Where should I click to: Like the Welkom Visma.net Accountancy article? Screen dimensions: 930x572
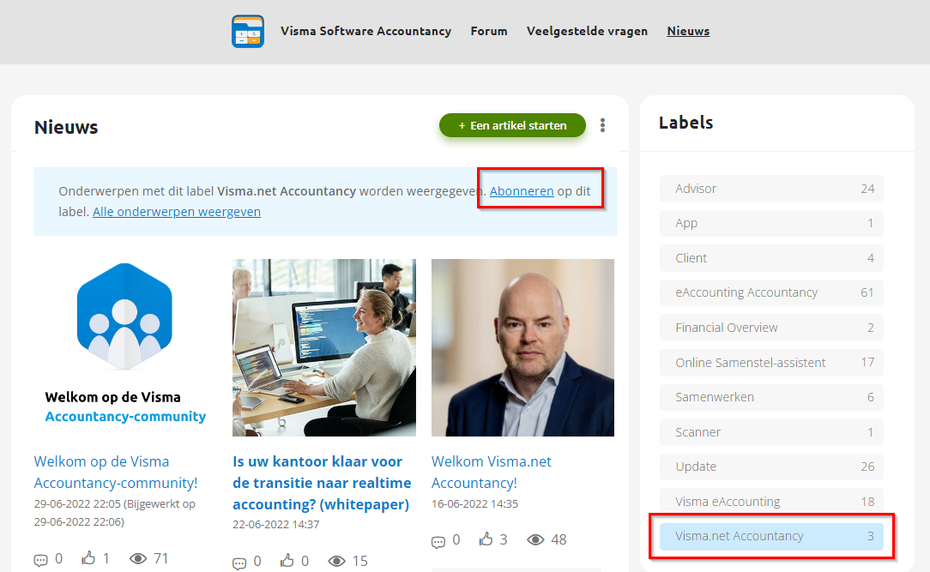click(486, 539)
